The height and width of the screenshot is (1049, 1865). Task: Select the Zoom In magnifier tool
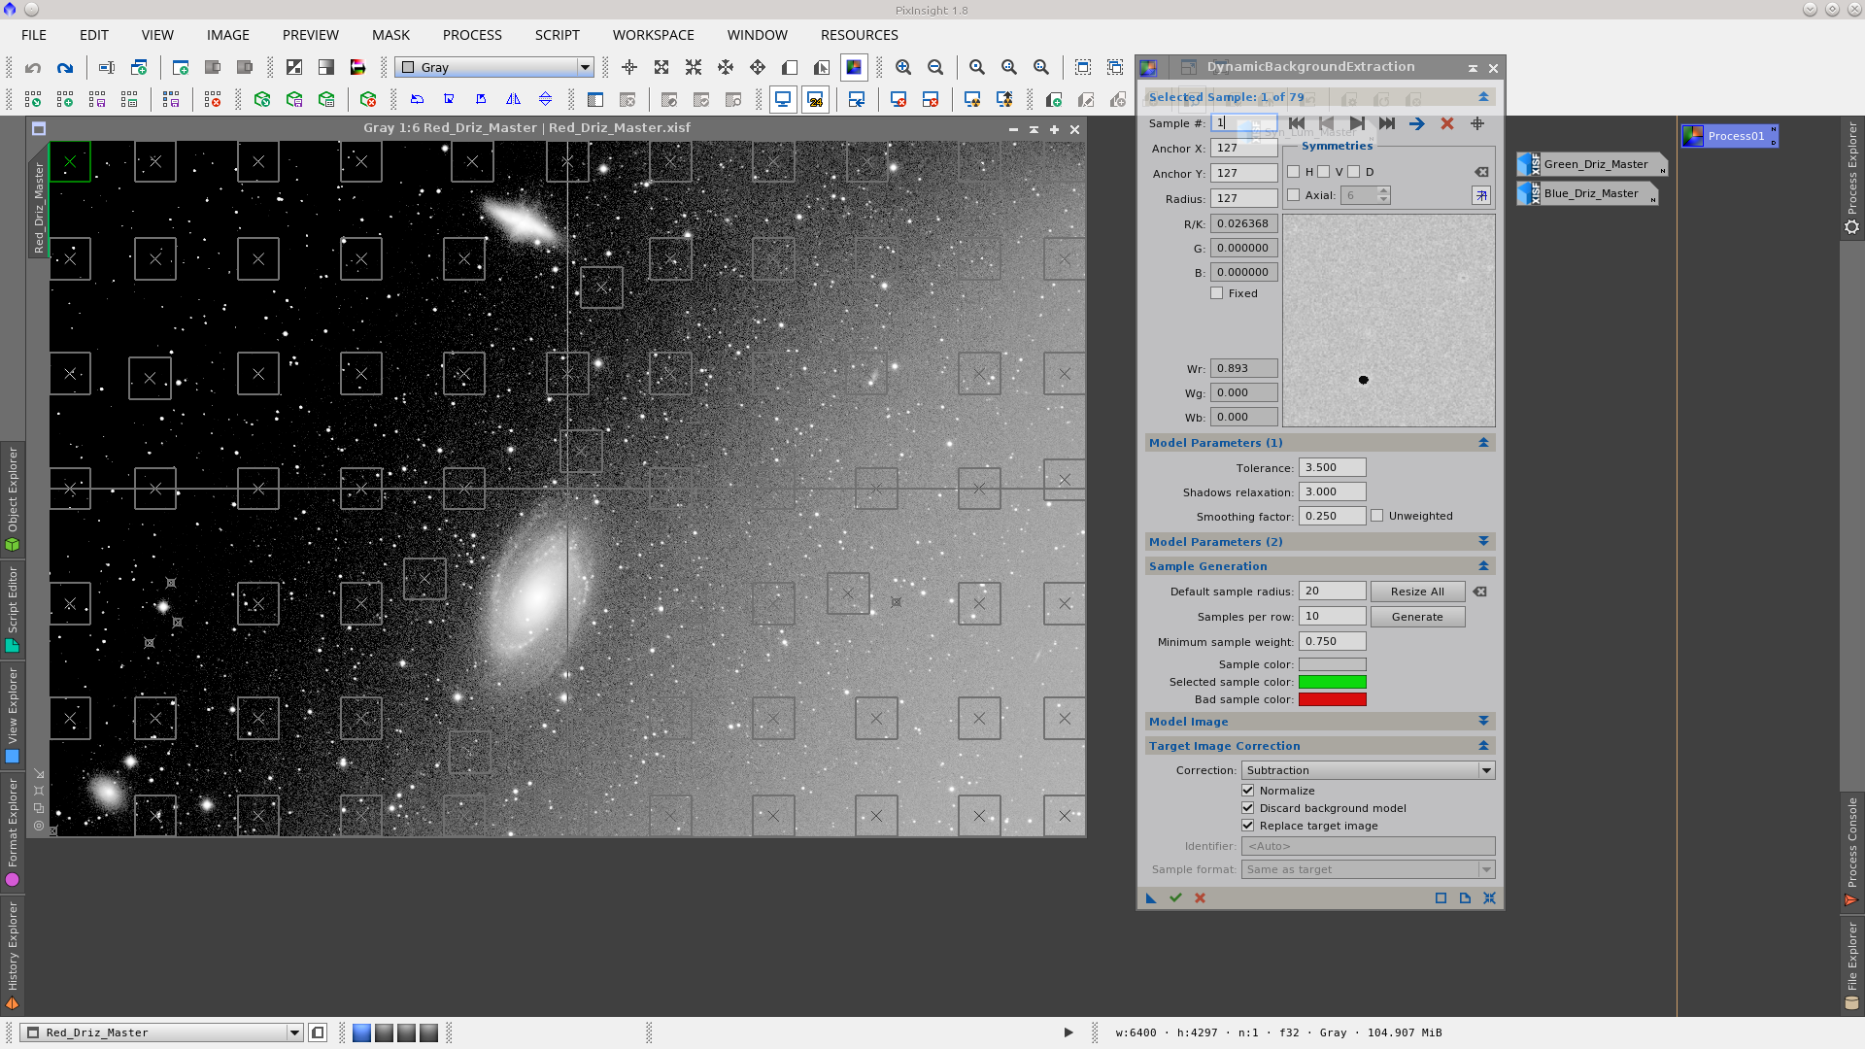pos(903,67)
